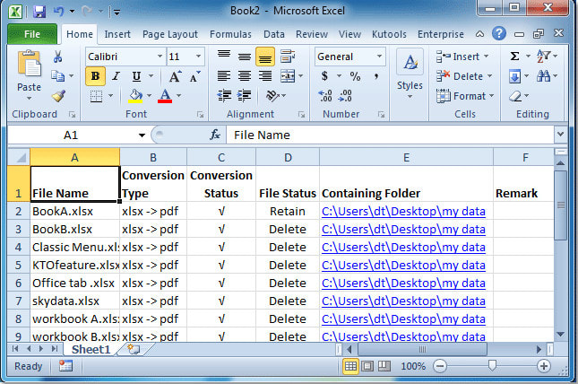Viewport: 578px width, 384px height.
Task: Click the Middle Align icon
Action: [244, 57]
